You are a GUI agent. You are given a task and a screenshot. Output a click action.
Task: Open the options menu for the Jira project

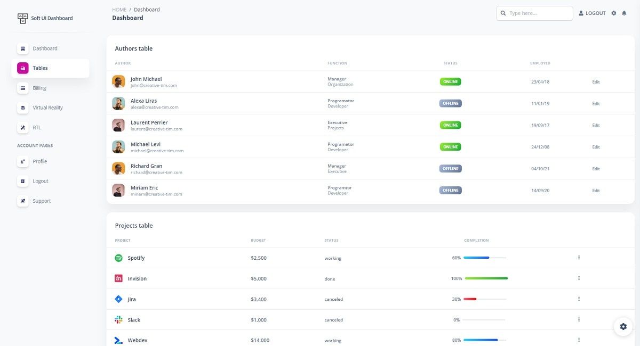[579, 299]
